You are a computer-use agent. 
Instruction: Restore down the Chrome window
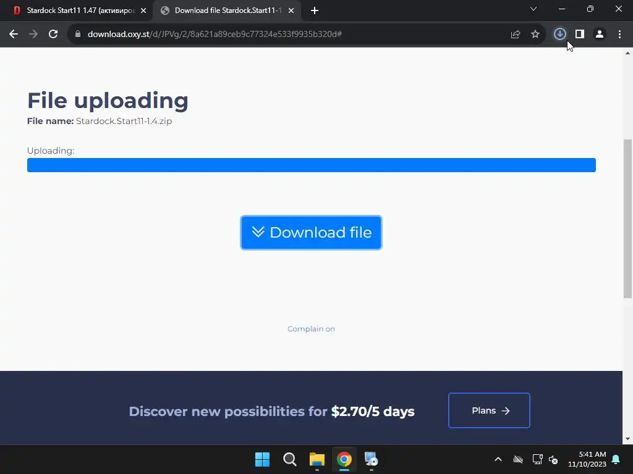[590, 9]
